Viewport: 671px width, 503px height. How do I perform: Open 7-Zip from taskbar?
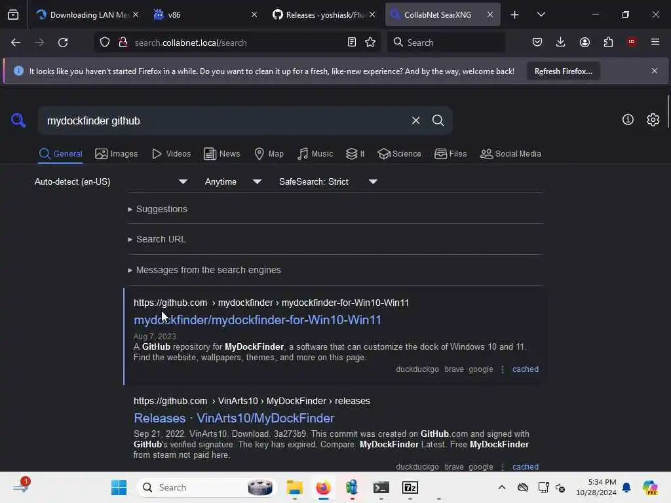(410, 487)
